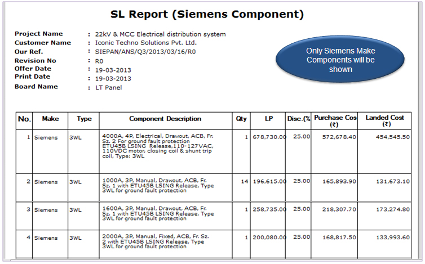Click the Board Name label
Screen dimensions: 425x264
36,87
